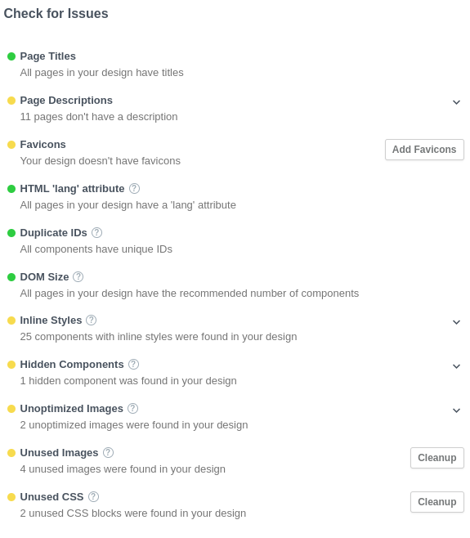Viewport: 470px width, 538px height.
Task: Select the Page Descriptions heading
Action: [x=66, y=101]
